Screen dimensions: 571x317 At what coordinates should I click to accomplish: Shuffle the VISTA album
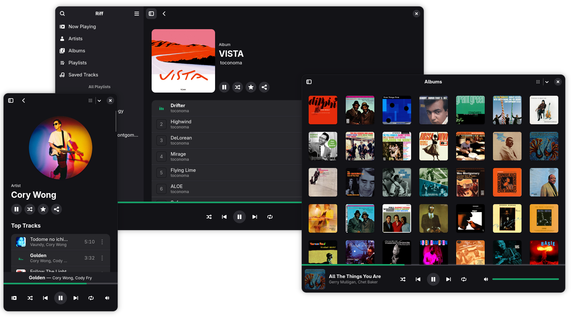point(238,87)
